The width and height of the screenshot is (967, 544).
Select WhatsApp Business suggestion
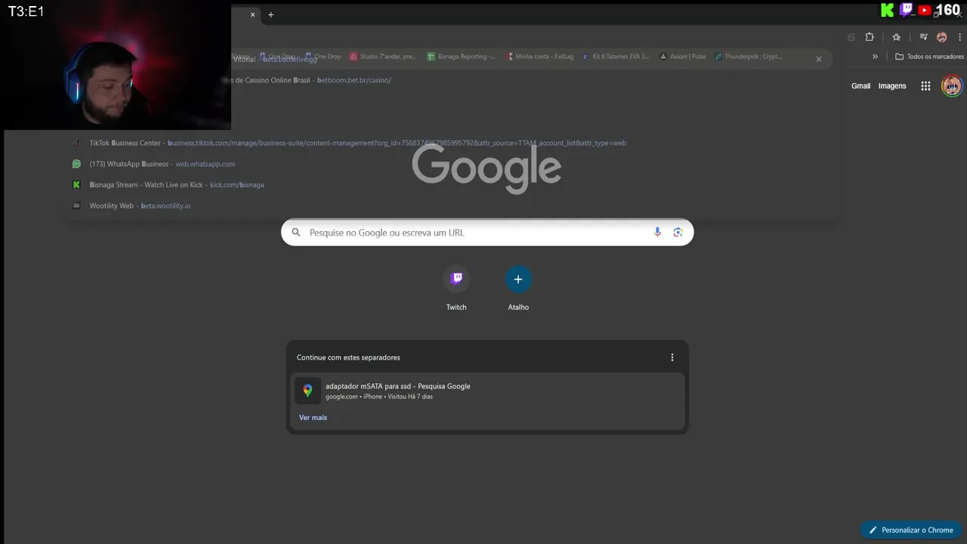coord(452,164)
